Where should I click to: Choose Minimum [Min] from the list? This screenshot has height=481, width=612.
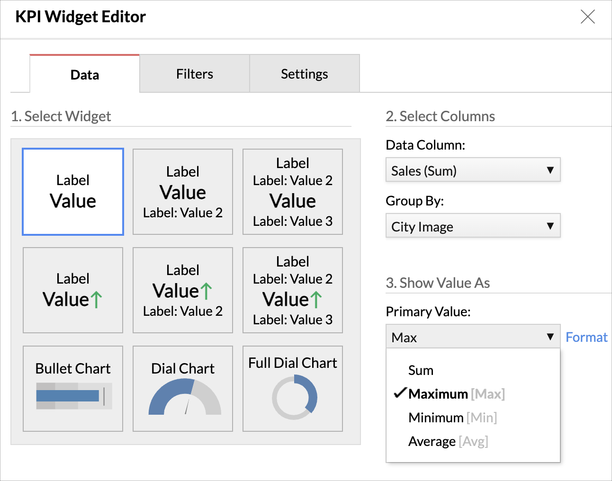473,418
